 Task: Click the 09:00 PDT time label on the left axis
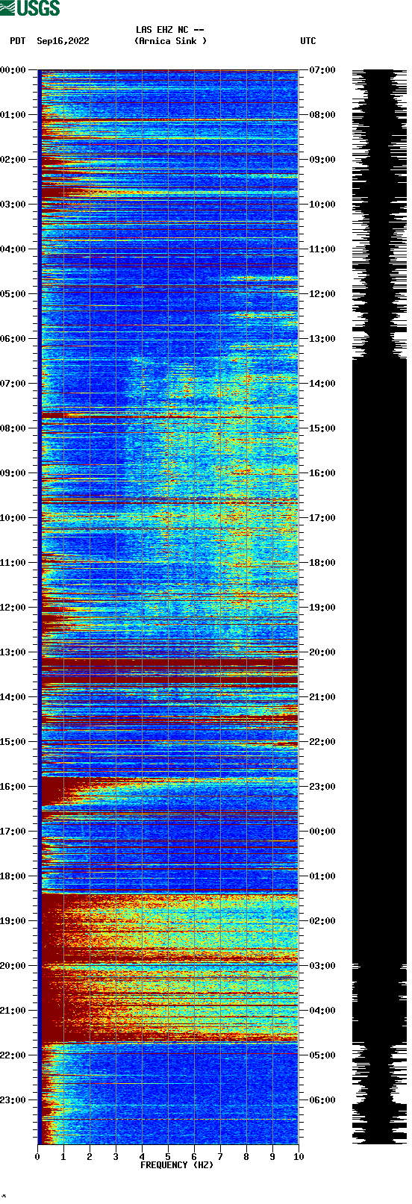13,473
